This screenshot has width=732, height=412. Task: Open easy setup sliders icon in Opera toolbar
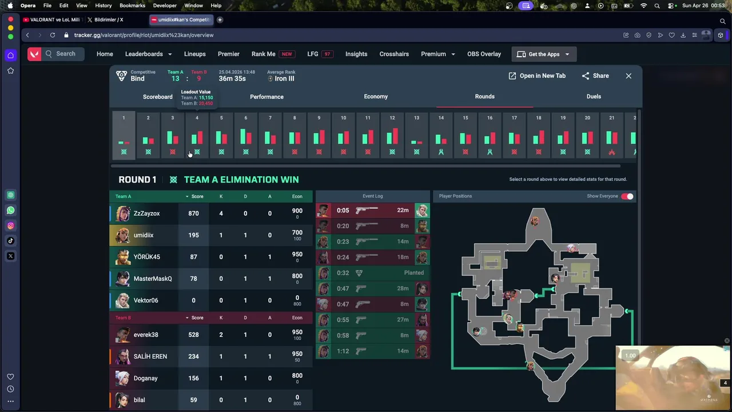[695, 35]
